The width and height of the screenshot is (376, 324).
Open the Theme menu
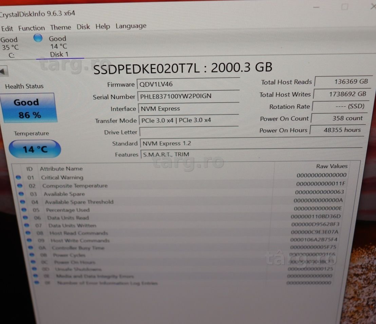pyautogui.click(x=60, y=27)
